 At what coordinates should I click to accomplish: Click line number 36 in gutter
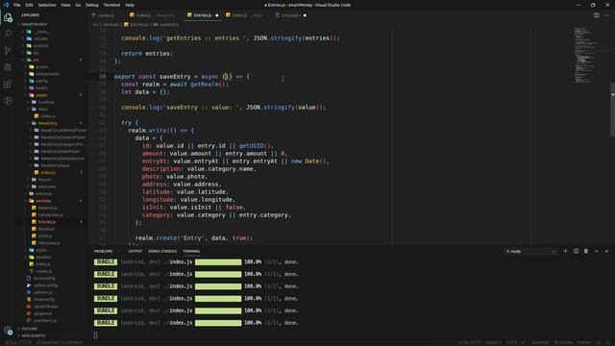pos(103,77)
